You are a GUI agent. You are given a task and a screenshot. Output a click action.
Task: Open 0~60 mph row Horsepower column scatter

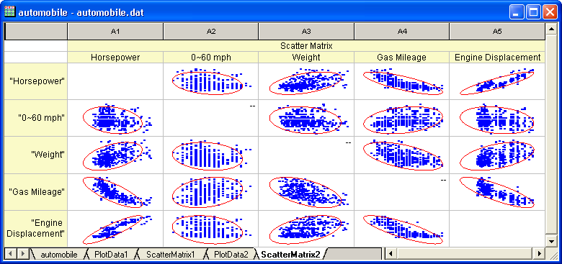(115, 118)
